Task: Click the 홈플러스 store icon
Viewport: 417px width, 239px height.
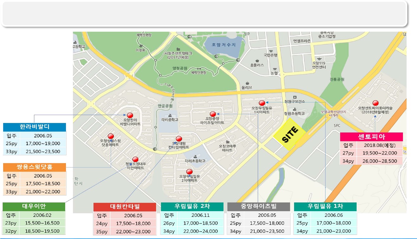Action: point(257,60)
